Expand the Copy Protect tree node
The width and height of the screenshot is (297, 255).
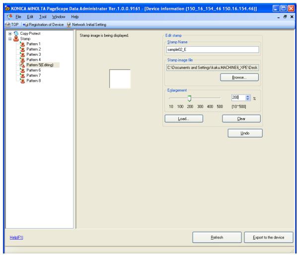coord(10,33)
